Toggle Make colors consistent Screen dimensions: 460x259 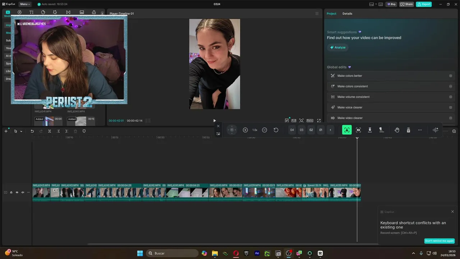(x=451, y=86)
